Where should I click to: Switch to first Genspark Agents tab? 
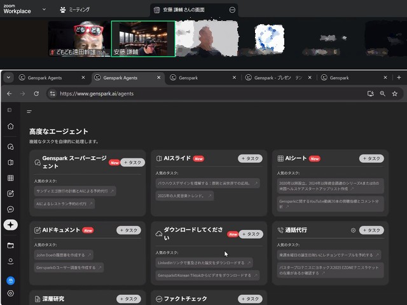(x=45, y=78)
